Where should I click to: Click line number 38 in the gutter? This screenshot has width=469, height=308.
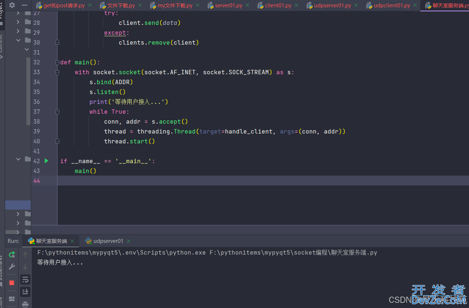pyautogui.click(x=37, y=121)
